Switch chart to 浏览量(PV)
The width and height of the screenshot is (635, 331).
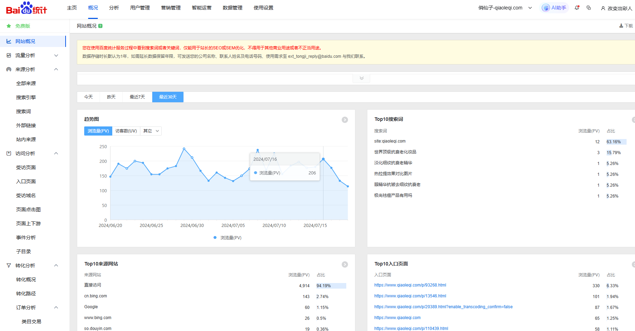tap(98, 131)
